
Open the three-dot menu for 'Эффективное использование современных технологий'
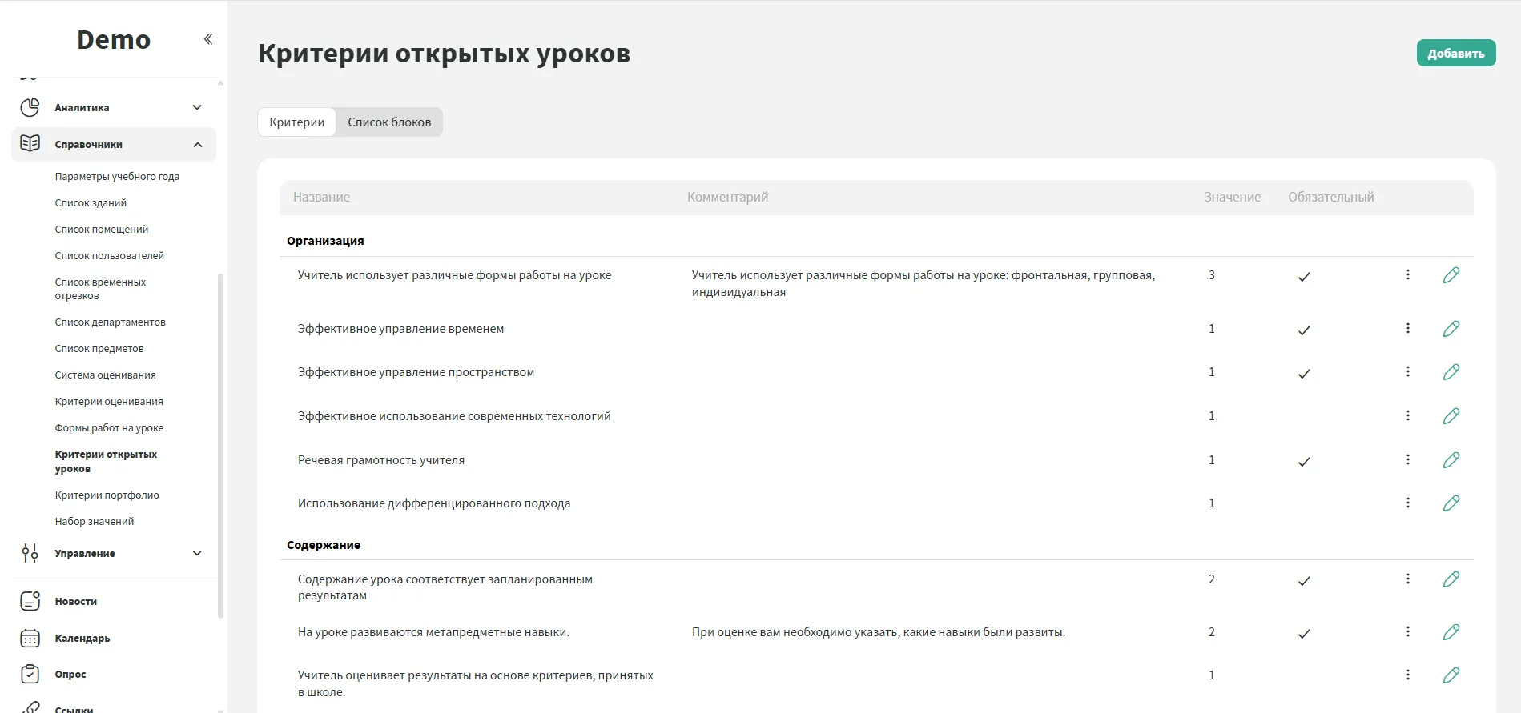point(1407,416)
